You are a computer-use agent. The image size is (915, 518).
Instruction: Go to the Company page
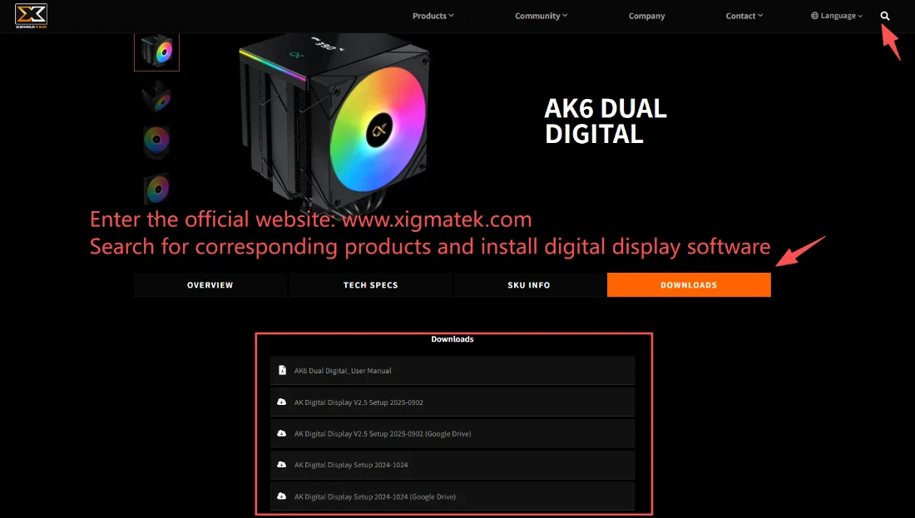click(x=646, y=16)
